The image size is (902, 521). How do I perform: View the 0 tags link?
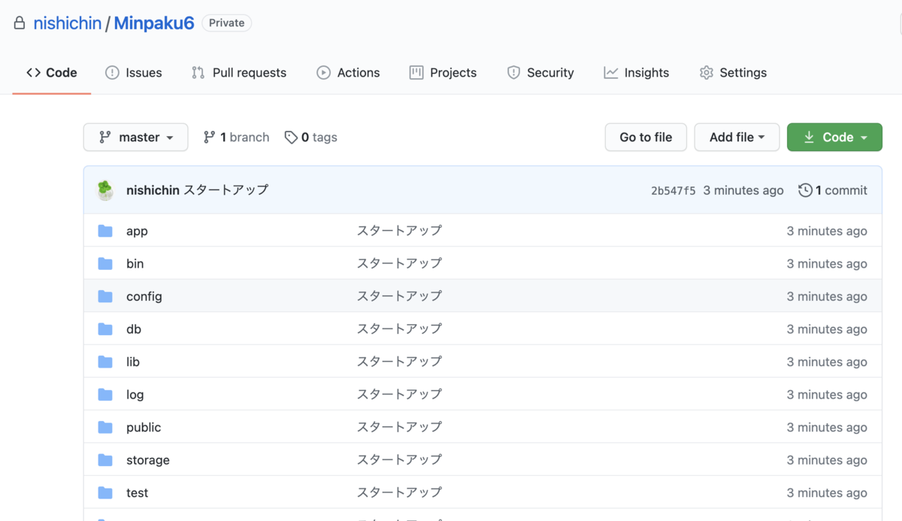(x=310, y=138)
